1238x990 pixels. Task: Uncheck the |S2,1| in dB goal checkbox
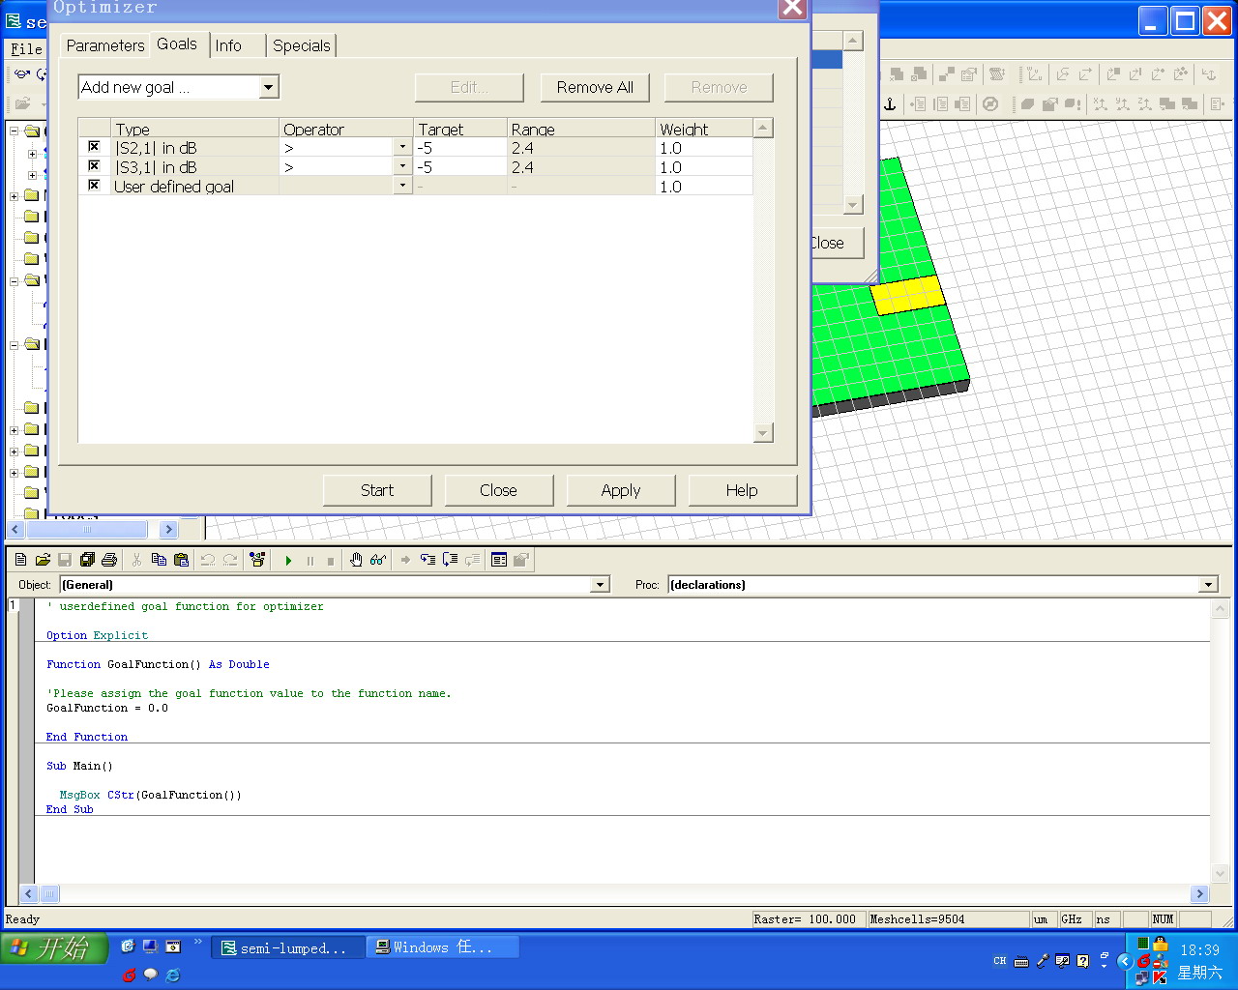(94, 147)
